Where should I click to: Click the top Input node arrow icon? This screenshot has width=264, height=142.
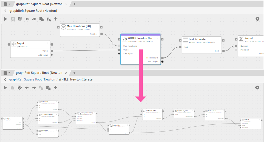click(x=14, y=44)
